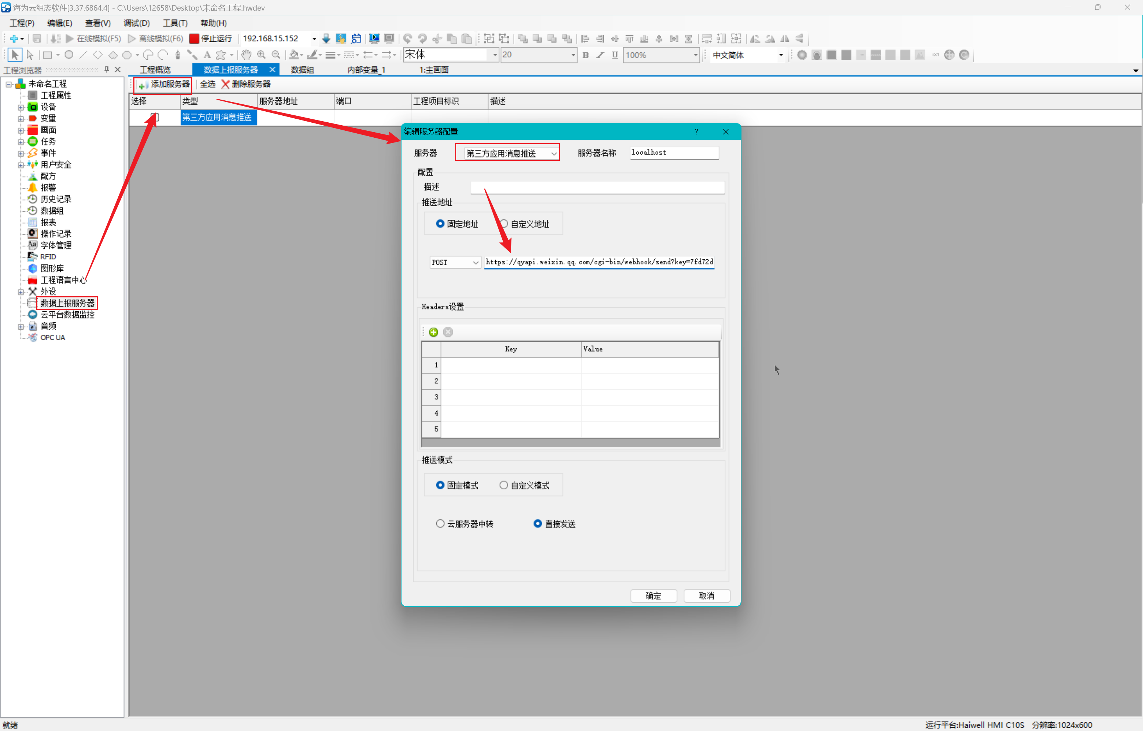Select the 直接发送 radio button
The height and width of the screenshot is (731, 1143).
pyautogui.click(x=537, y=524)
